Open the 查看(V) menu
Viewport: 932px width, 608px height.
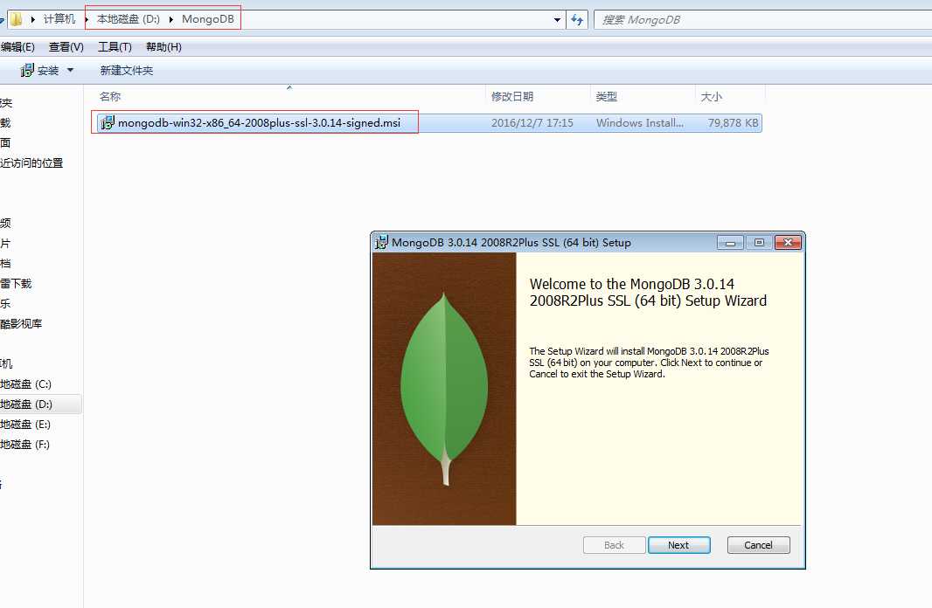click(x=66, y=47)
